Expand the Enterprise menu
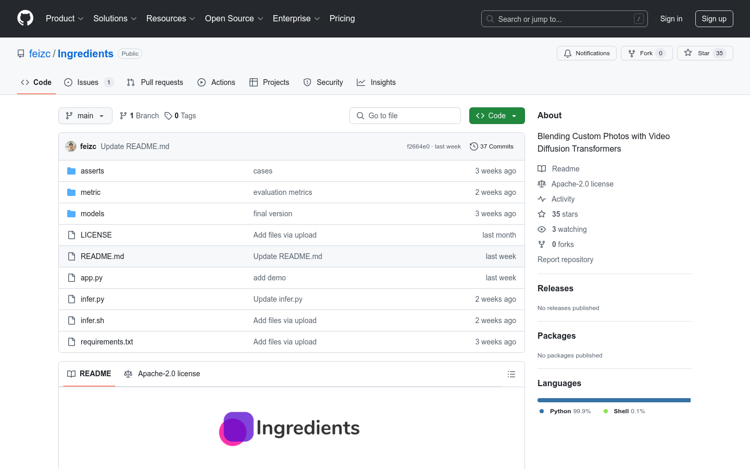750x469 pixels. (296, 18)
